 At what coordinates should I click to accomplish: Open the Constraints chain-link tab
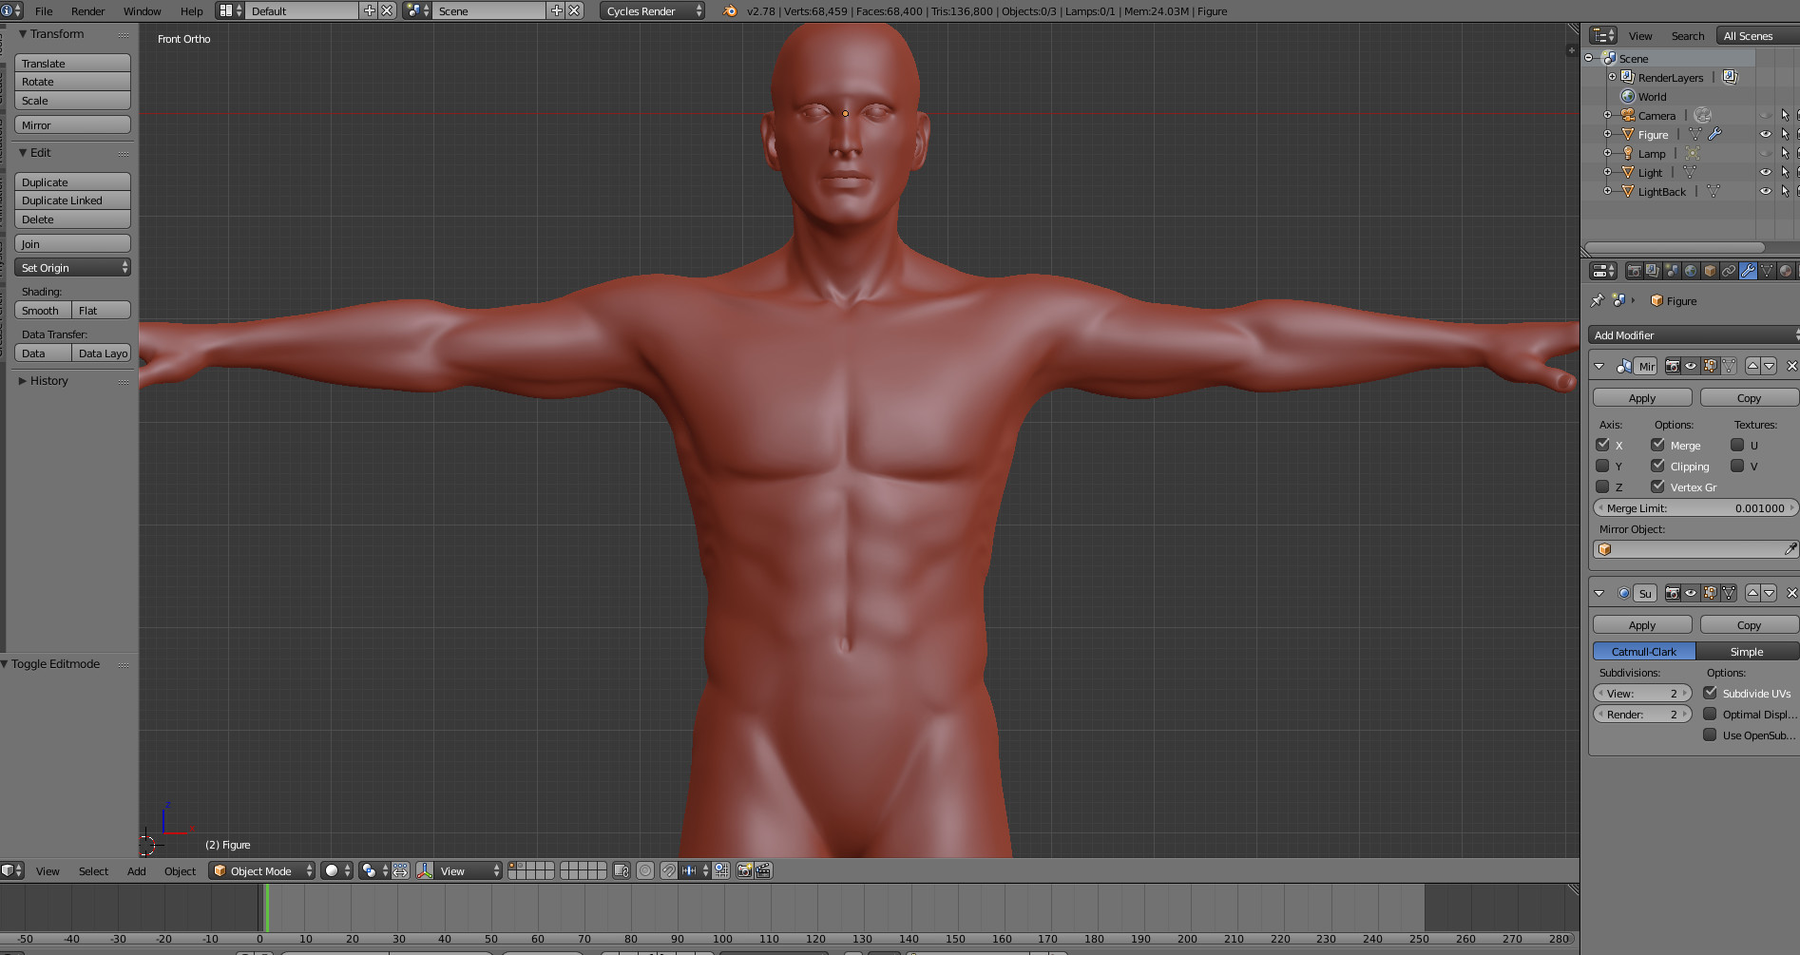(x=1729, y=271)
